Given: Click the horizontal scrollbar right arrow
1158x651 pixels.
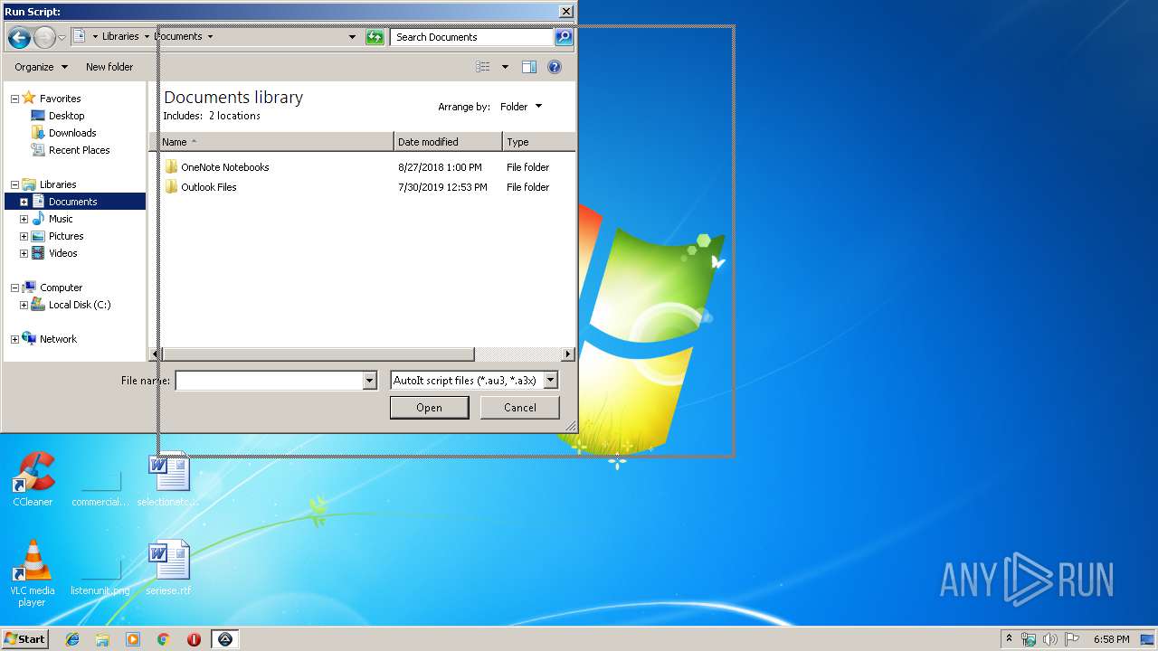Looking at the screenshot, I should tap(568, 354).
